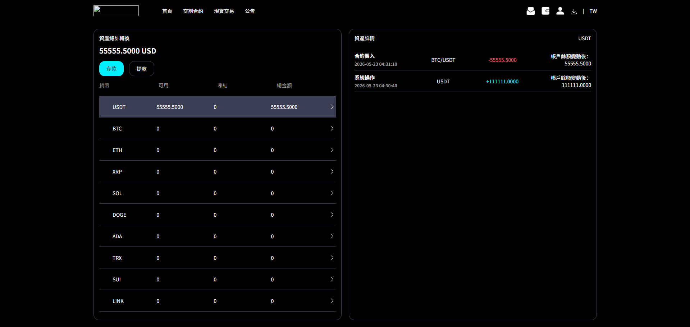Open 公告 announcements menu
The height and width of the screenshot is (327, 690).
click(x=250, y=11)
